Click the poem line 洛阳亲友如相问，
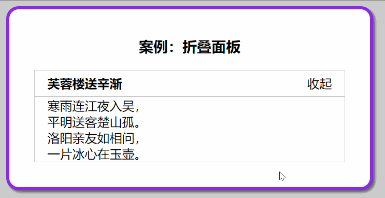 click(x=94, y=138)
